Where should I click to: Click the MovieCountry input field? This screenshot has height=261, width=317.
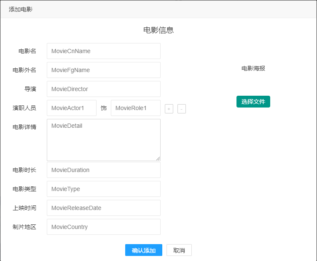104,227
